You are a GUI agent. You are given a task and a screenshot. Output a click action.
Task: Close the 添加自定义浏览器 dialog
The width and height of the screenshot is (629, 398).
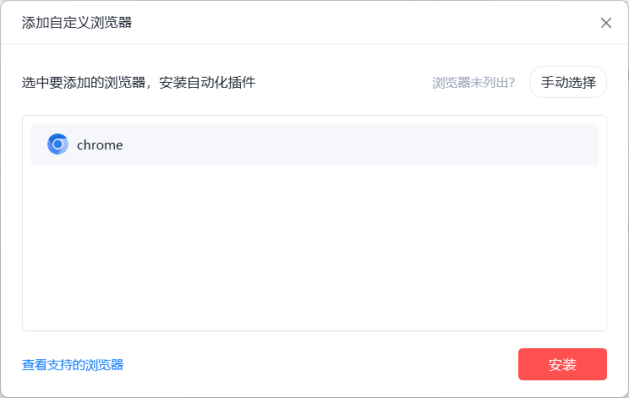(605, 23)
